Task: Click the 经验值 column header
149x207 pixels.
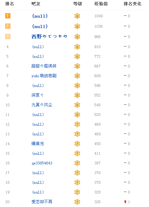Action: [101, 4]
